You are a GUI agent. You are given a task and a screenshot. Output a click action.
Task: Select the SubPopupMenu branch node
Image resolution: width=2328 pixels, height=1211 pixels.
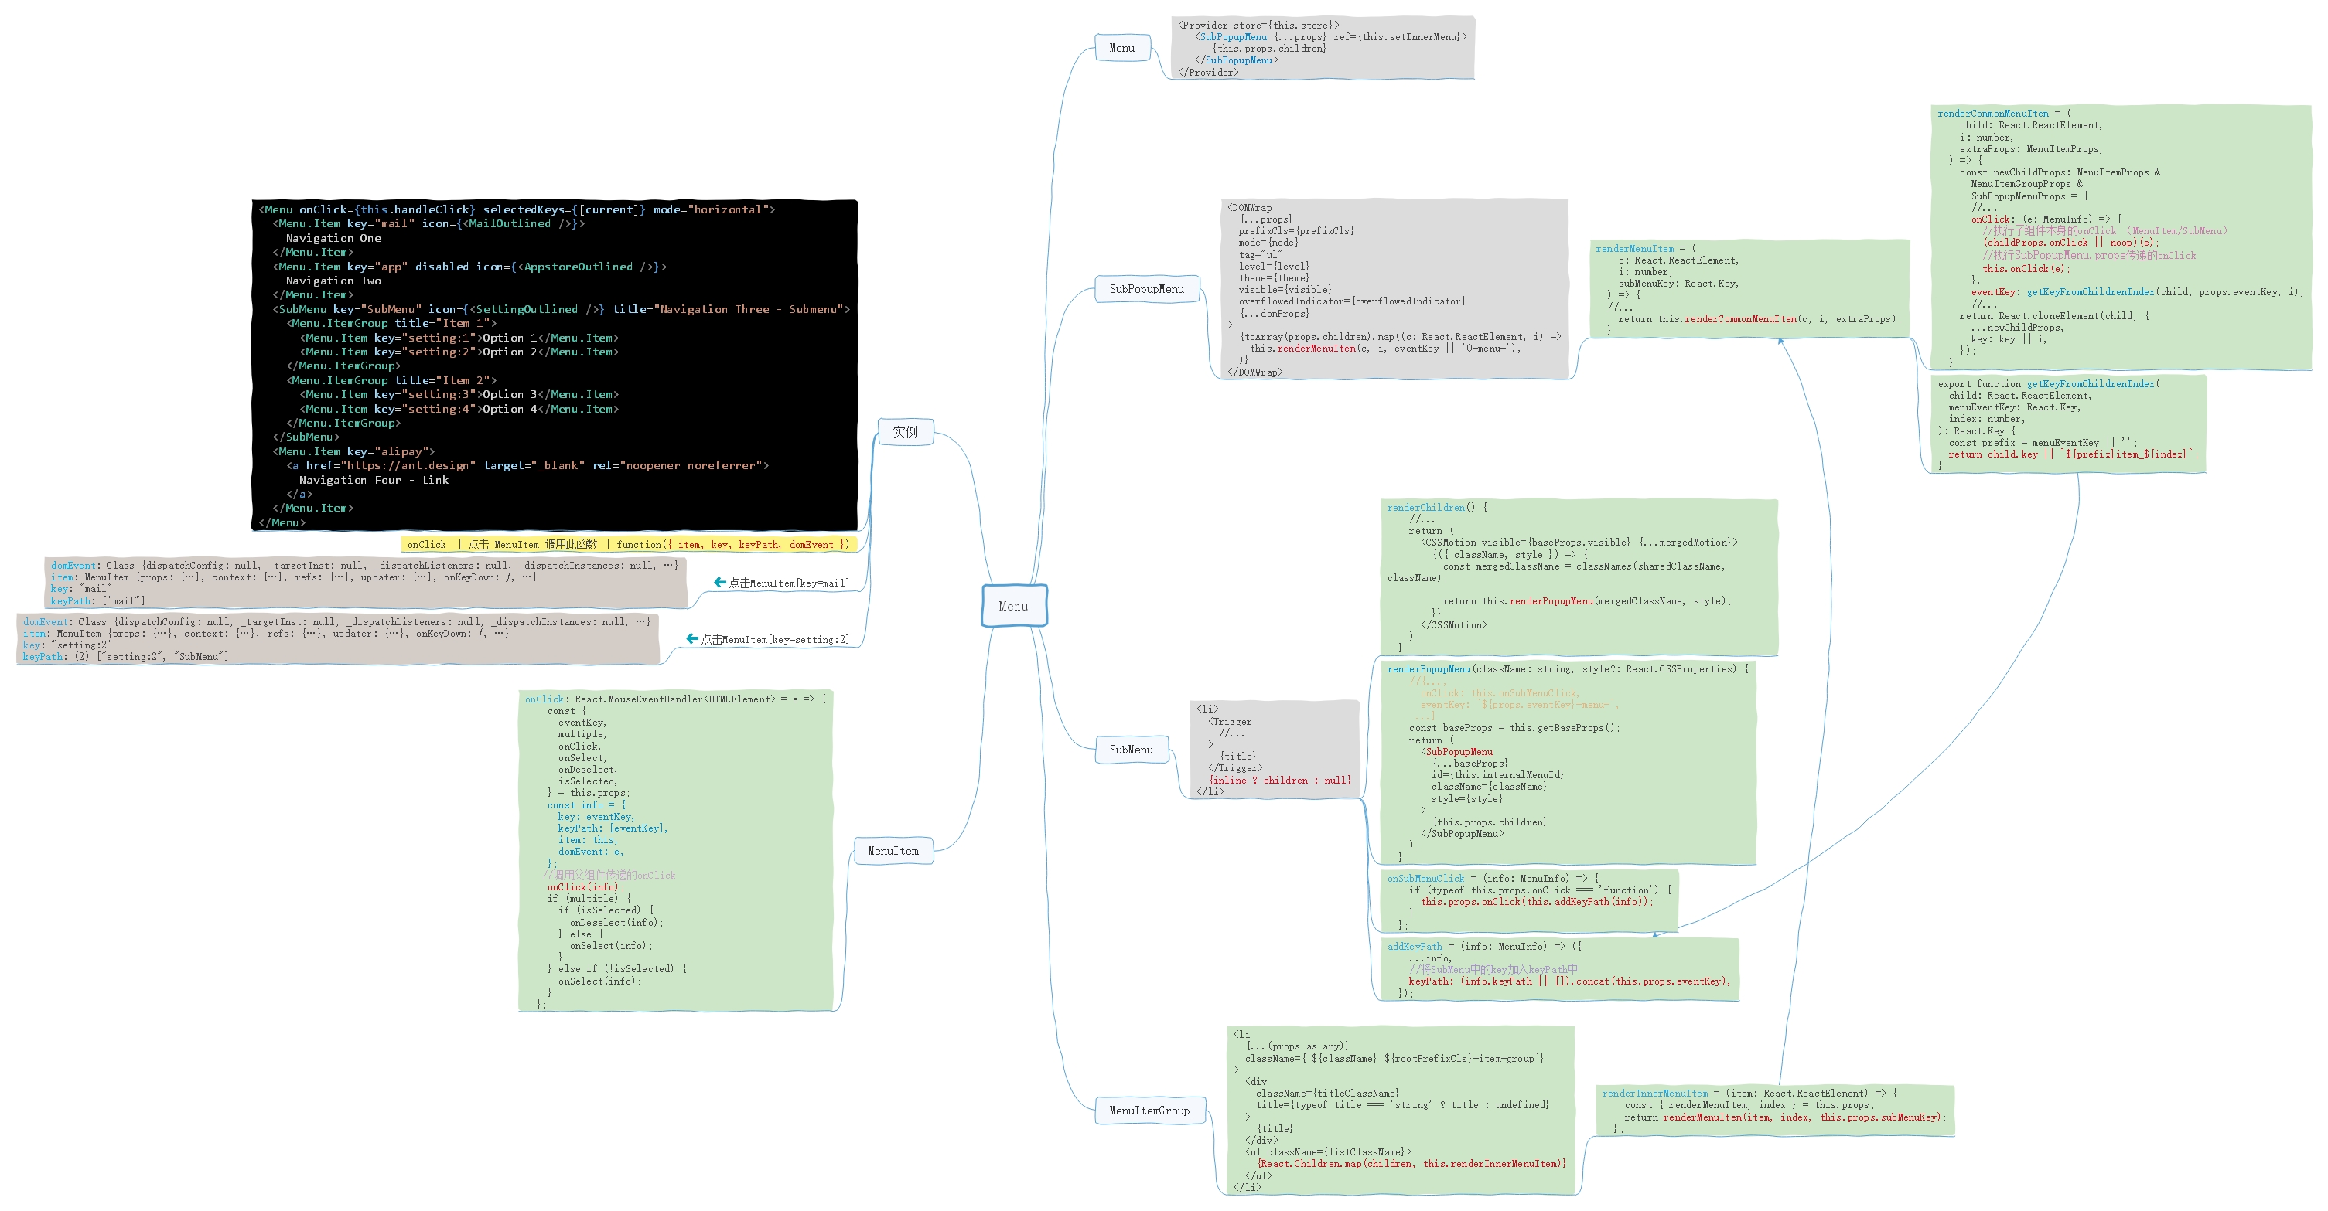coord(1146,289)
